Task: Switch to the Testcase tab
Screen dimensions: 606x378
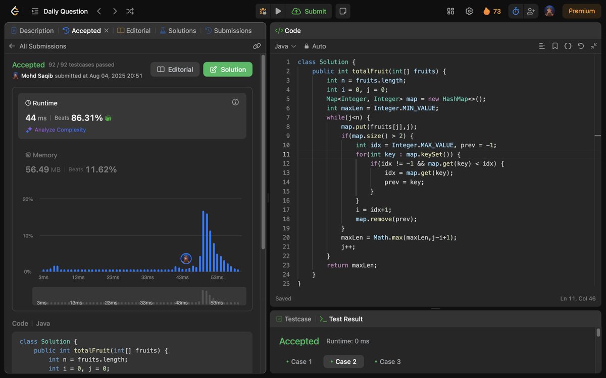Action: [x=294, y=319]
